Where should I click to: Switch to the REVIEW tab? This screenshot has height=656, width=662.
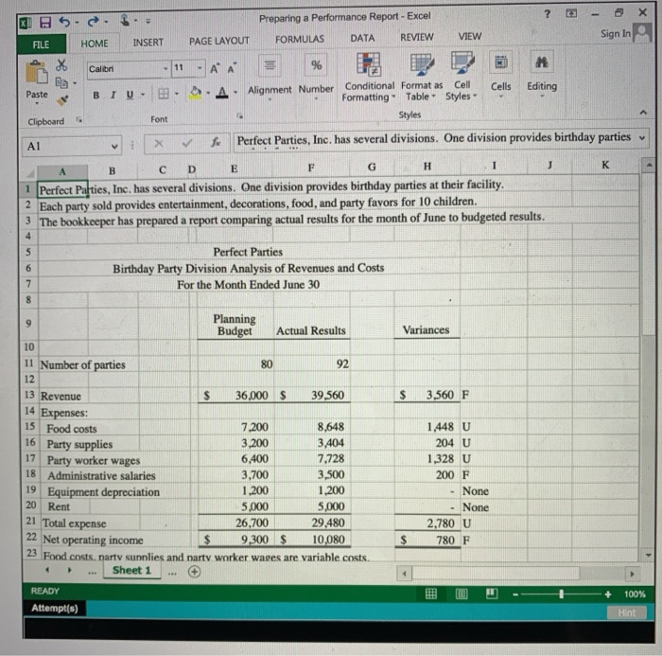(x=417, y=37)
